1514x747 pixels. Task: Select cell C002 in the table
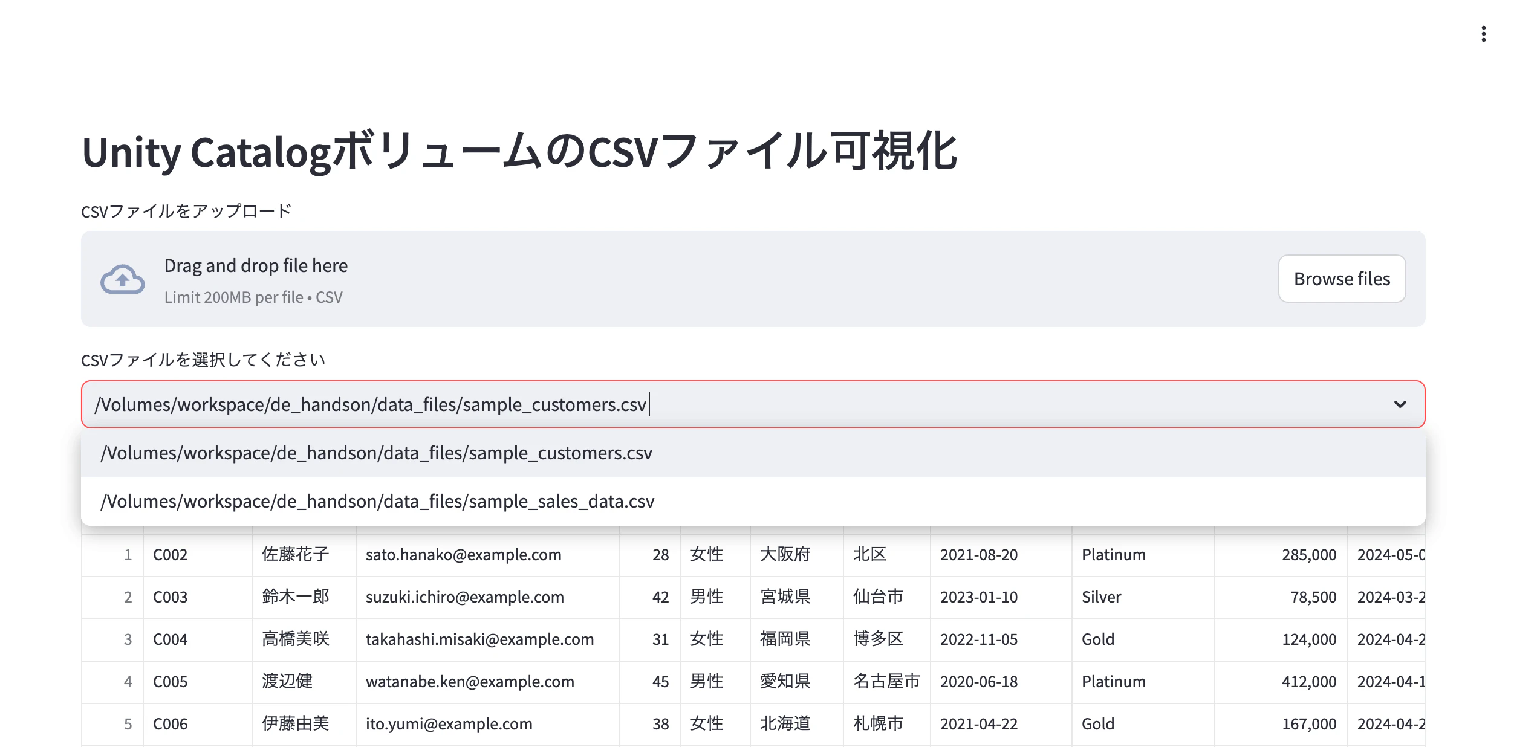pyautogui.click(x=198, y=555)
